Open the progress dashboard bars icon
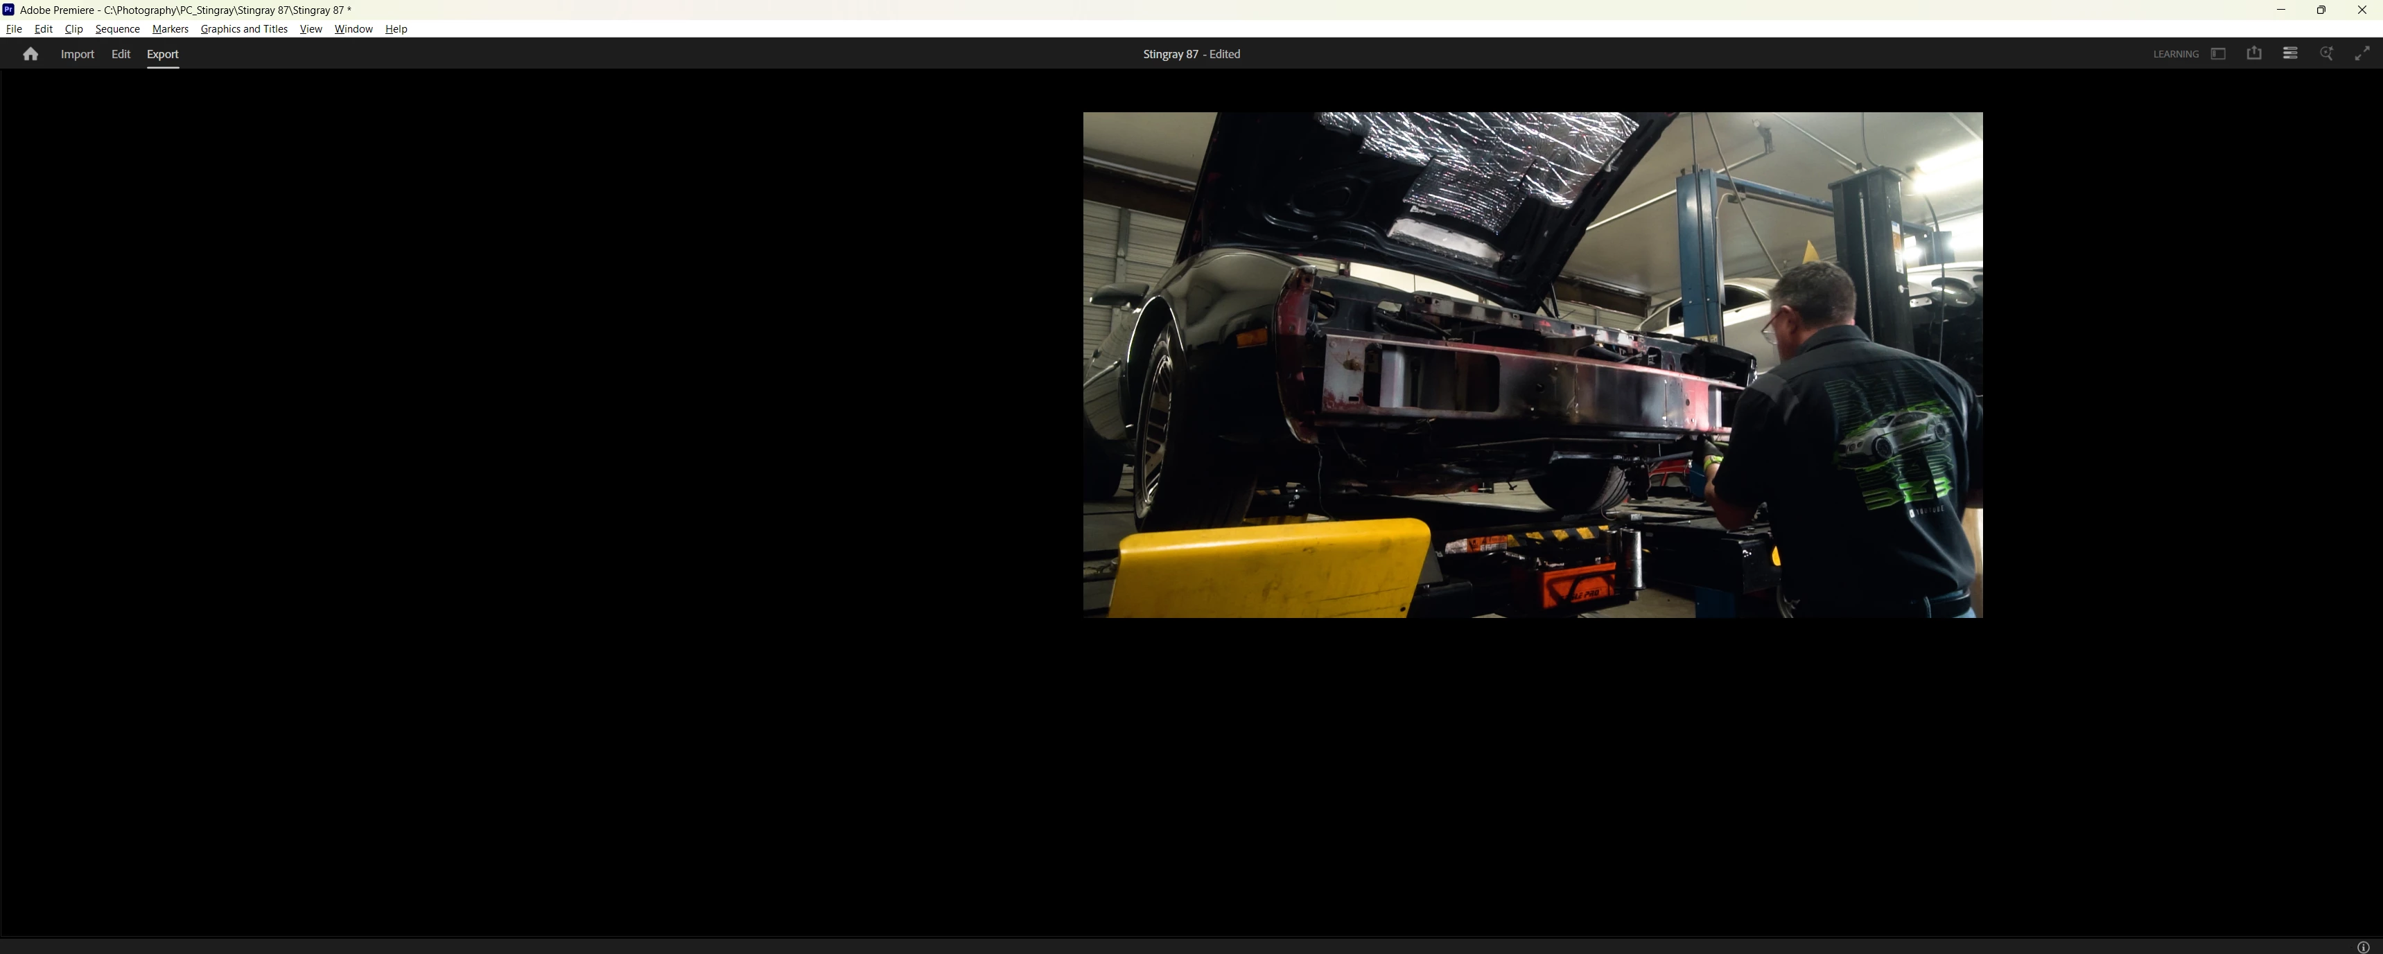This screenshot has height=954, width=2383. click(2289, 53)
